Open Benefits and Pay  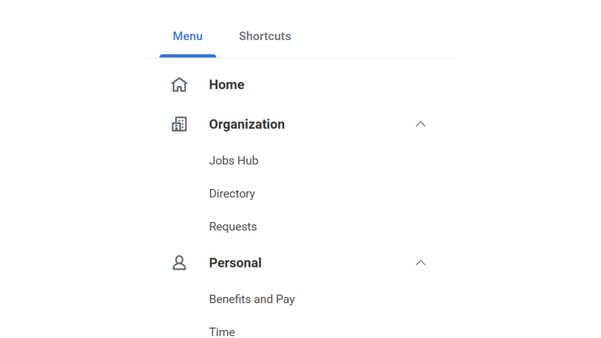coord(252,299)
